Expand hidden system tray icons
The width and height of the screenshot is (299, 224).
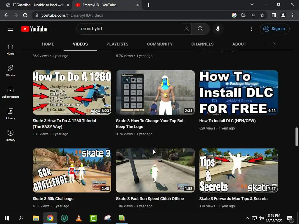click(247, 218)
